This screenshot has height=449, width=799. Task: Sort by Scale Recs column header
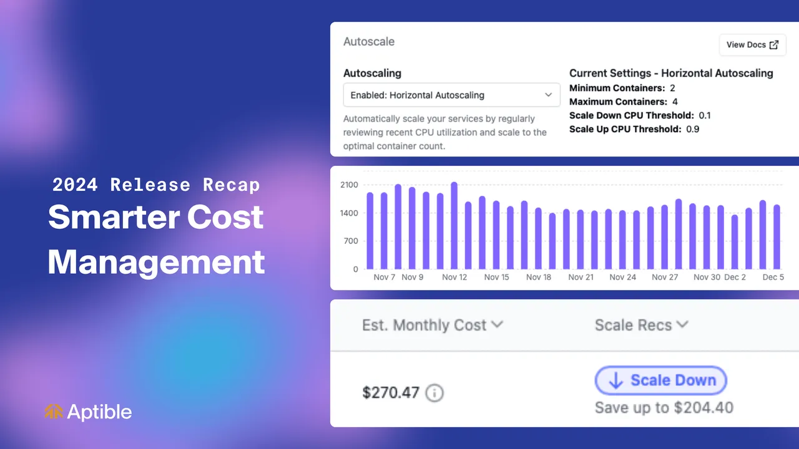tap(641, 325)
